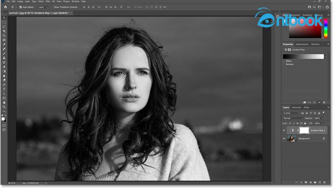Image resolution: width=334 pixels, height=188 pixels.
Task: Select the Rectangle shape tool
Action: [x=4, y=98]
